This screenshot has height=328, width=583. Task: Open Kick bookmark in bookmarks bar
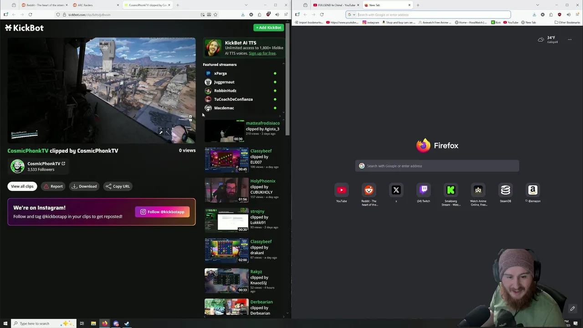(x=496, y=22)
